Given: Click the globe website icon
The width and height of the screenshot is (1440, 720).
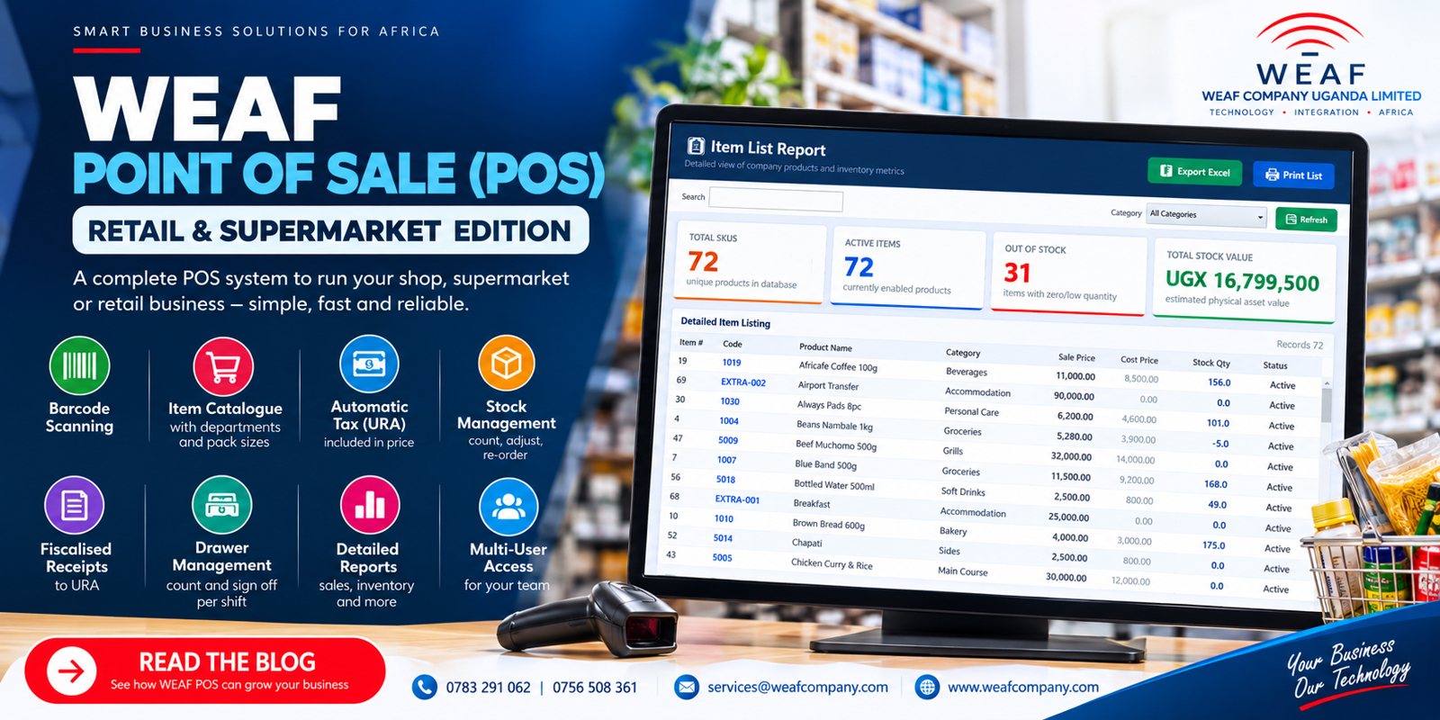Looking at the screenshot, I should 927,687.
